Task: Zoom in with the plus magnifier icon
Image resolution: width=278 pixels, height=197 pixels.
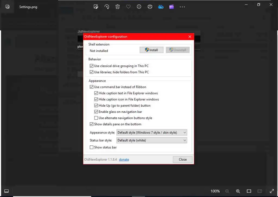Action: (x=238, y=191)
